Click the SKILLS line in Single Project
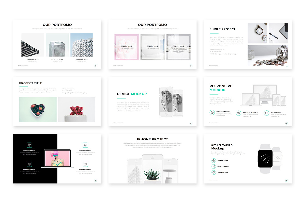305x203 pixels. coord(223,54)
